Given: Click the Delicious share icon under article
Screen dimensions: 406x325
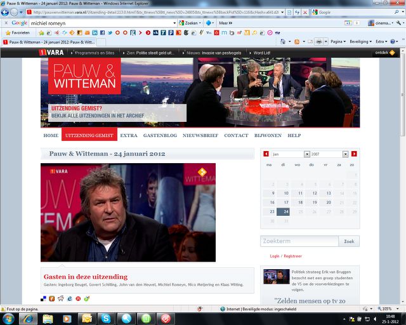Looking at the screenshot, I should point(44,298).
